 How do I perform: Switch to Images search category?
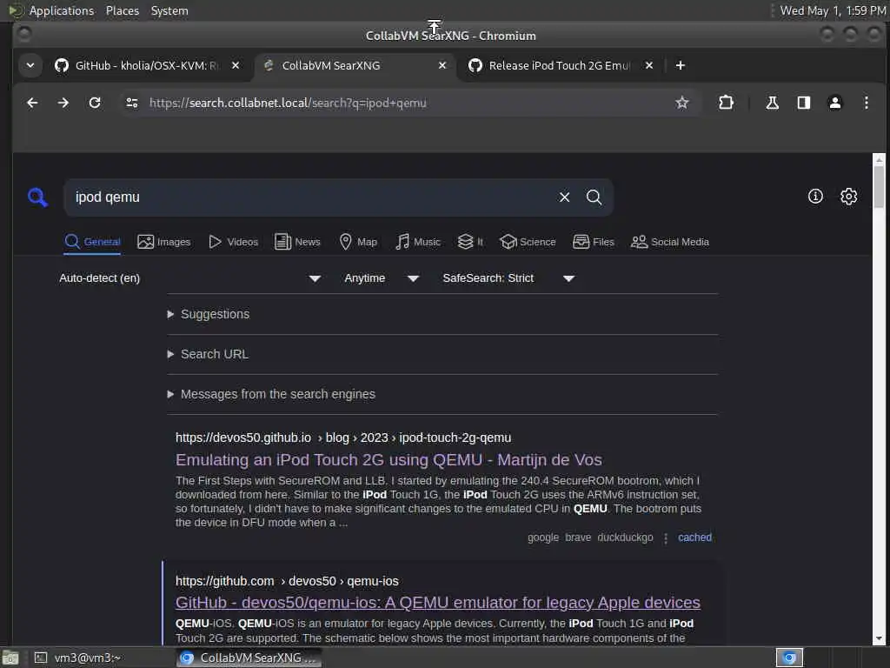(164, 242)
